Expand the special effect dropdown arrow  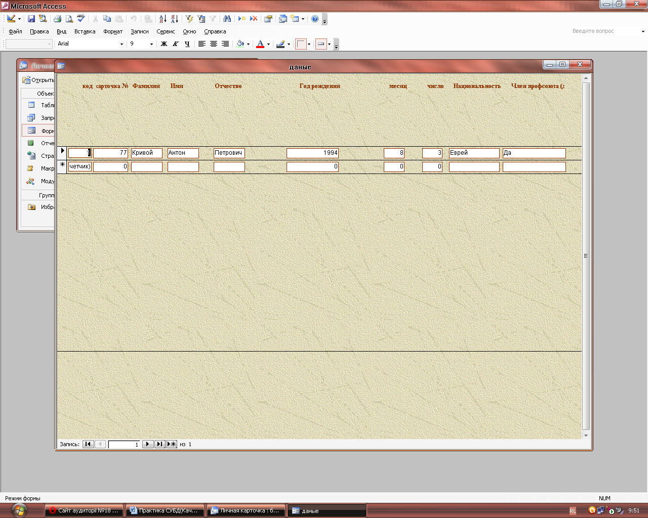coord(329,44)
